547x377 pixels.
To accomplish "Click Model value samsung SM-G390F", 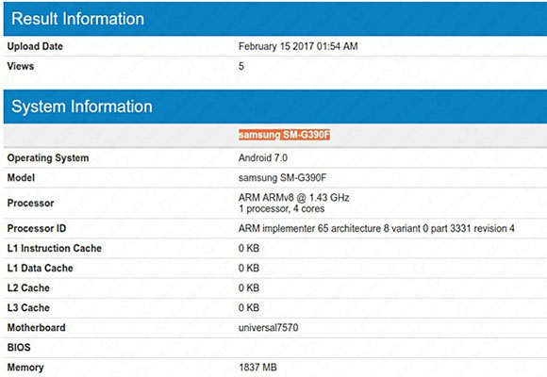I will coord(283,178).
